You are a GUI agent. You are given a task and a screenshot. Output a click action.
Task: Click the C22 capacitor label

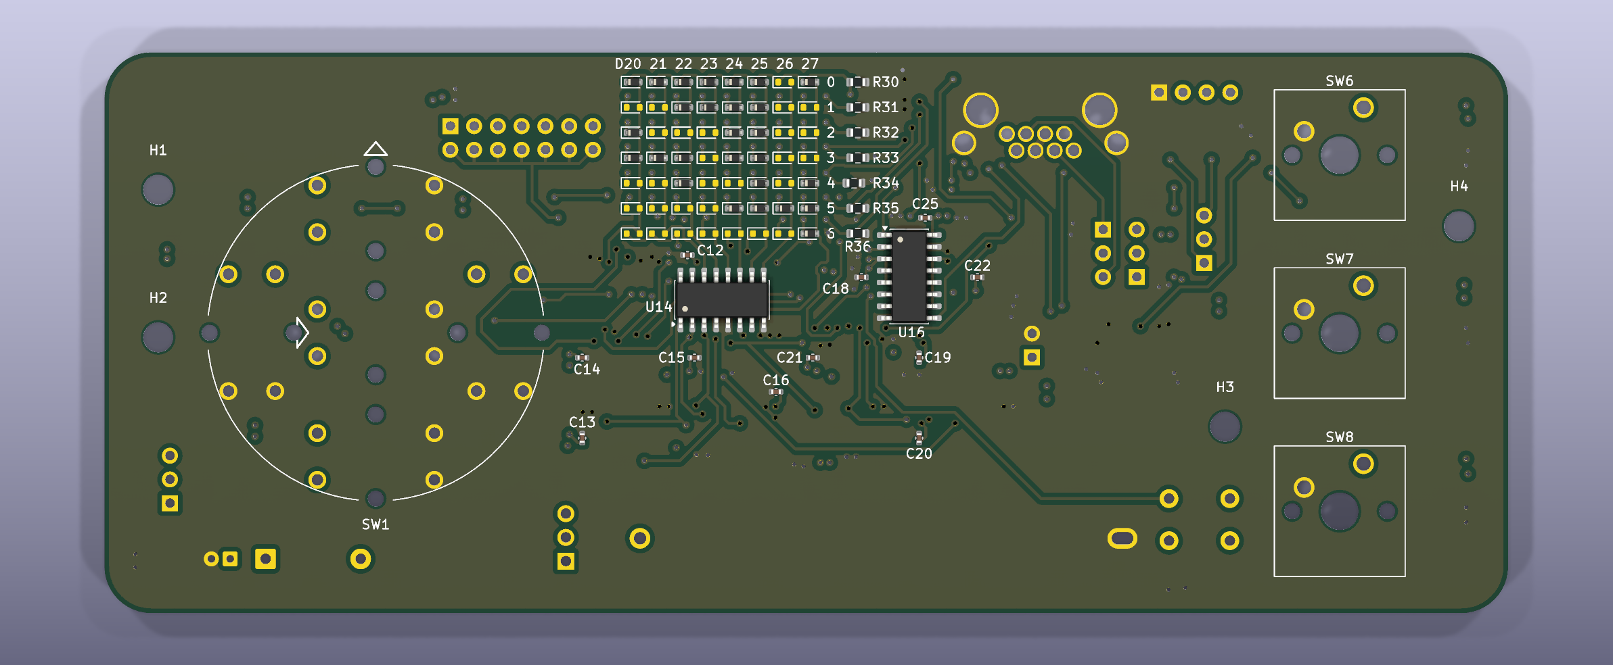click(x=977, y=266)
